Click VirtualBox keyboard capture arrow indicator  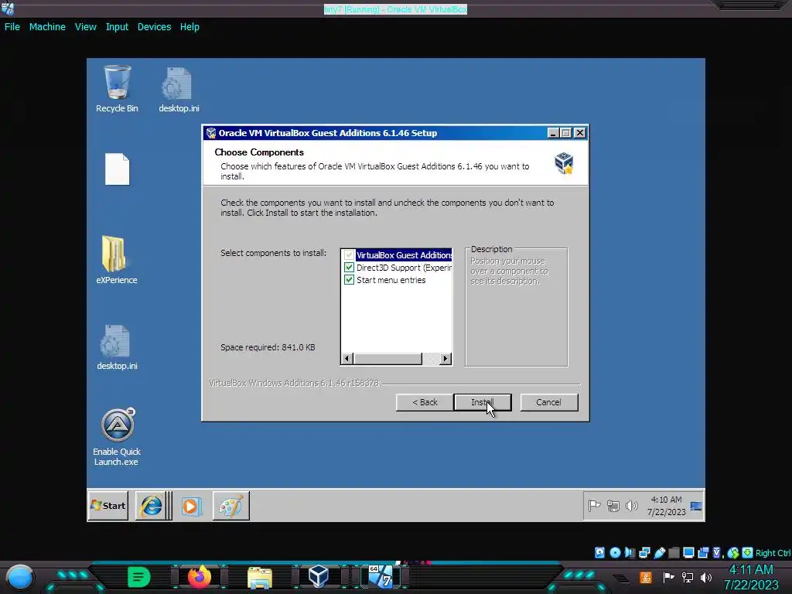(748, 552)
